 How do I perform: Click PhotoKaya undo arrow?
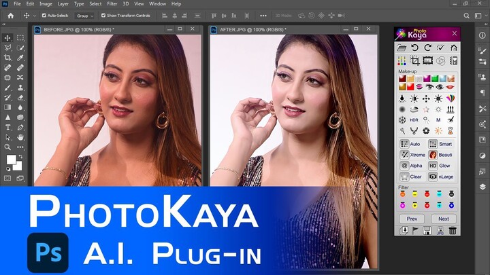click(x=414, y=48)
